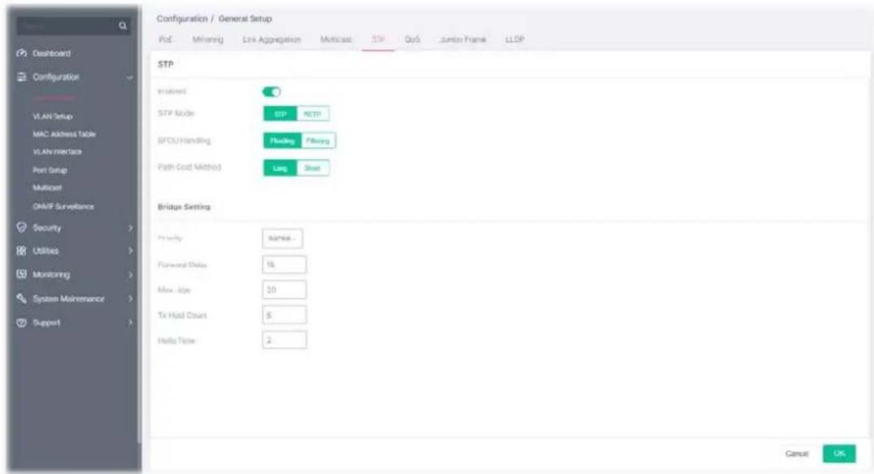Screen dimensions: 874x474
Task: Switch to the Jumbo Frame tab
Action: (x=463, y=40)
